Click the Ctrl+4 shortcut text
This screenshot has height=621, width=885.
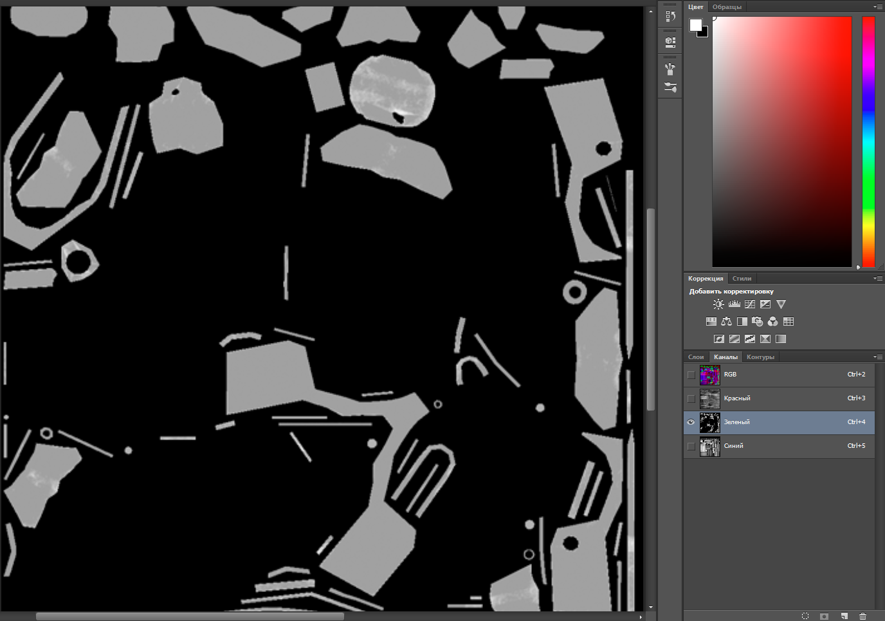pyautogui.click(x=856, y=422)
